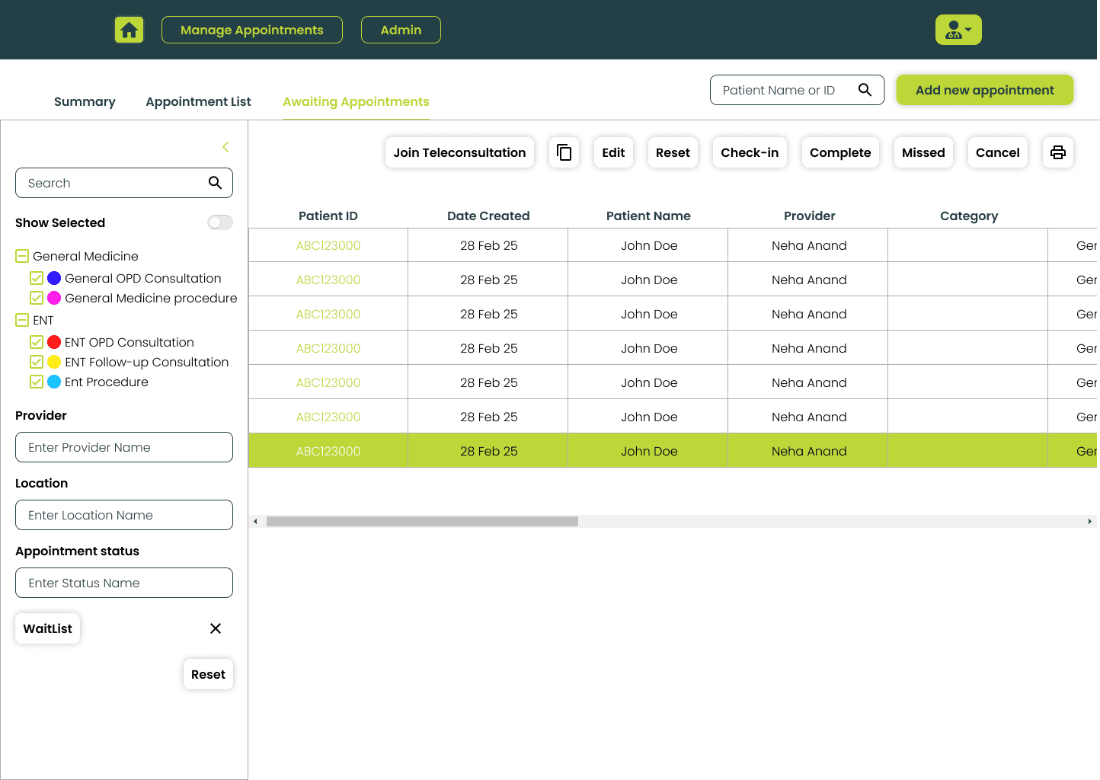Collapse the filter sidebar using the chevron
Screen dimensions: 1100x780
coord(225,147)
